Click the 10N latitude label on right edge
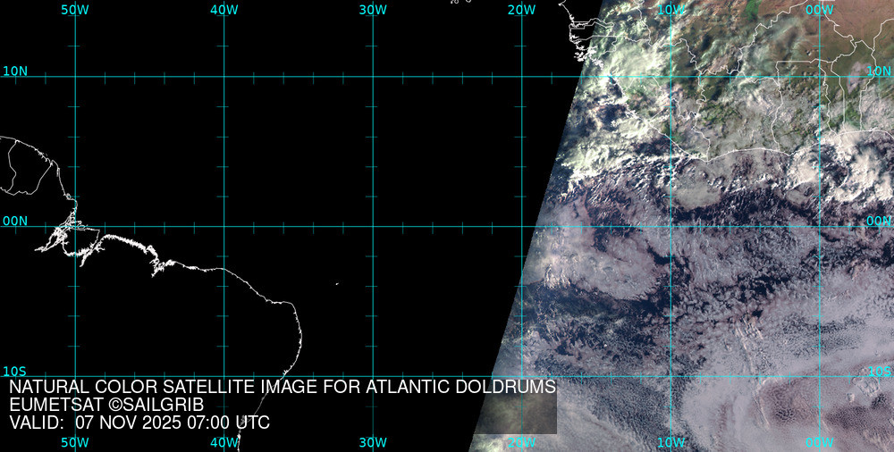 point(879,71)
